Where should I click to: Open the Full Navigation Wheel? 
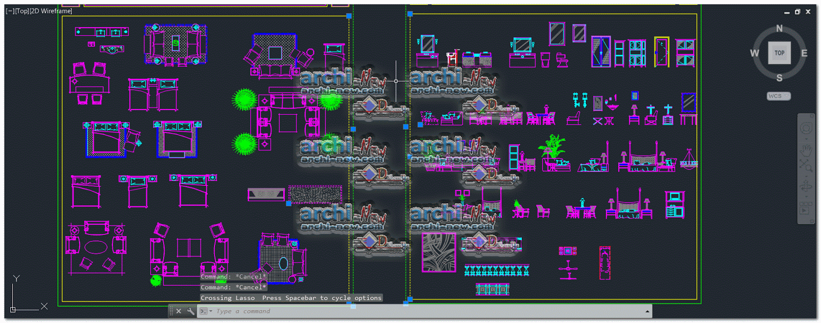click(806, 128)
